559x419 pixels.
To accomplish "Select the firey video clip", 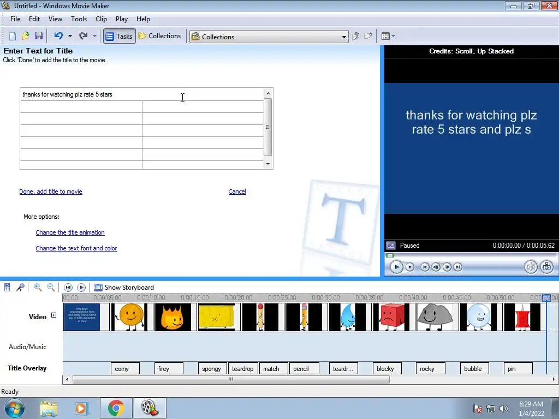I will (x=175, y=317).
